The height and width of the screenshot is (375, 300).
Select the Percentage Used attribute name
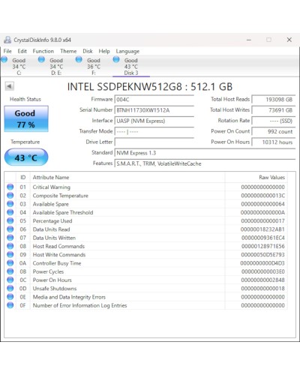[x=52, y=221]
